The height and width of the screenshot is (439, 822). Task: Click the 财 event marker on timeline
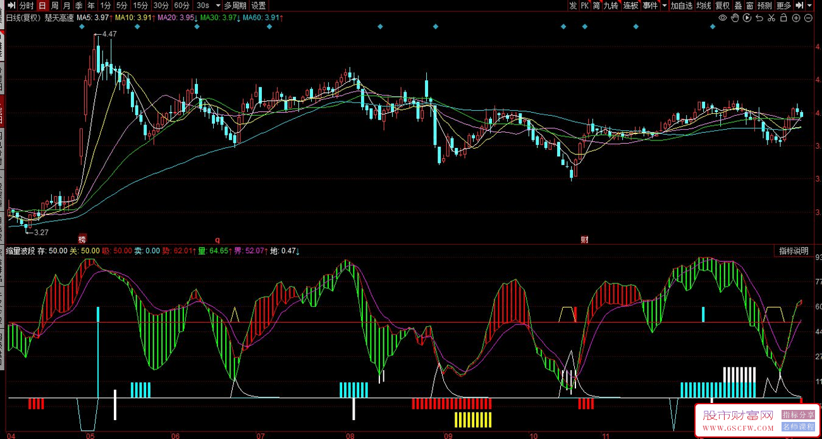[x=585, y=240]
